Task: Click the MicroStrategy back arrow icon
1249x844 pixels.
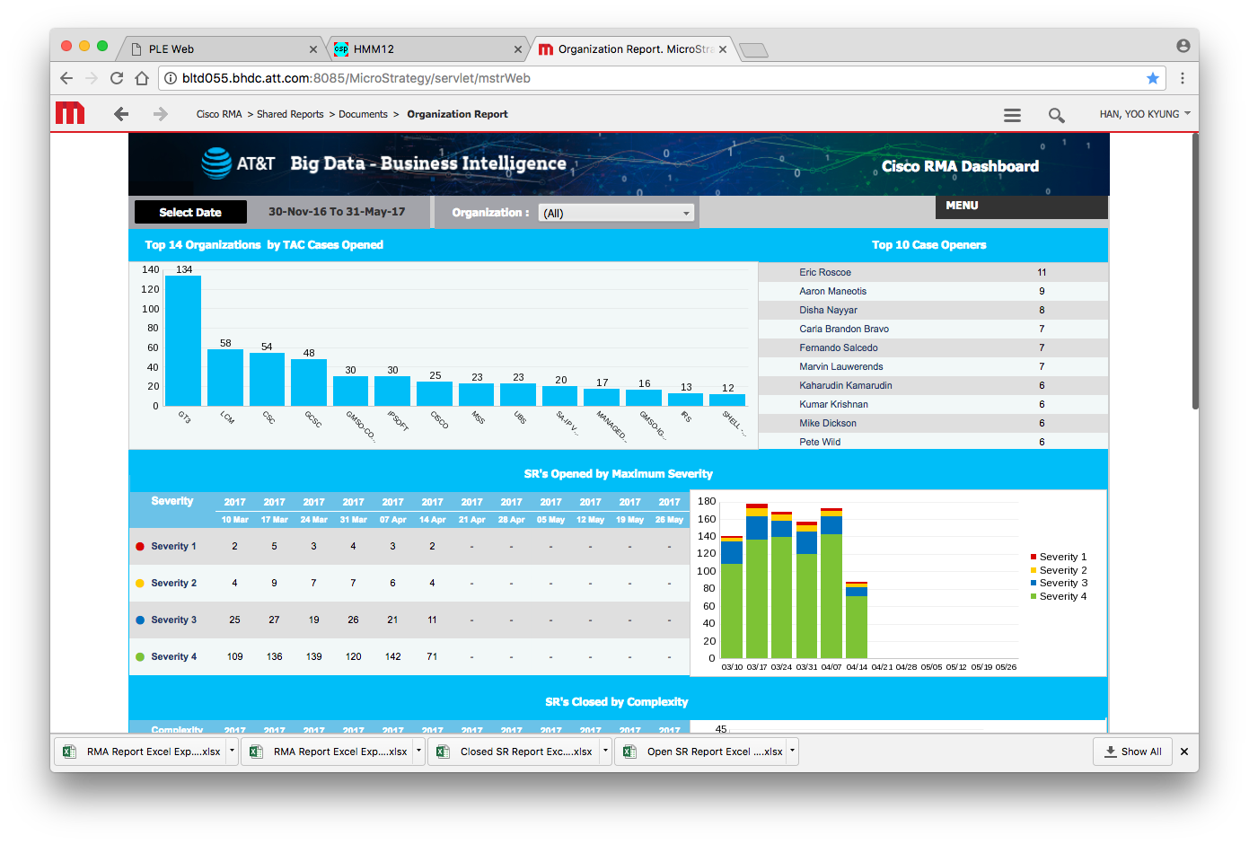Action: 121,114
